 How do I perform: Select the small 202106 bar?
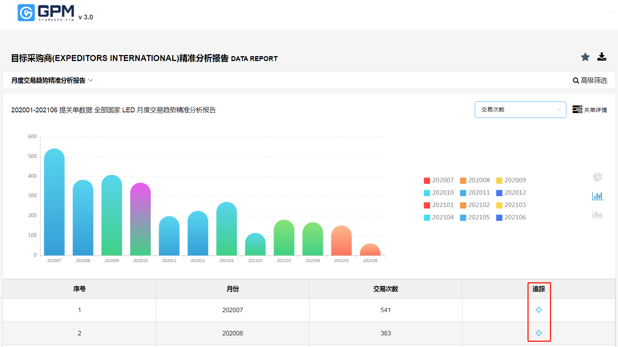click(x=370, y=250)
